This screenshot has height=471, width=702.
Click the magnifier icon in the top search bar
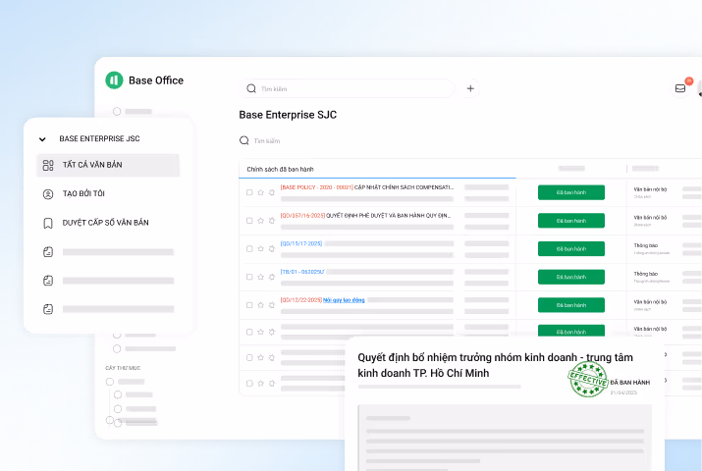click(x=251, y=88)
